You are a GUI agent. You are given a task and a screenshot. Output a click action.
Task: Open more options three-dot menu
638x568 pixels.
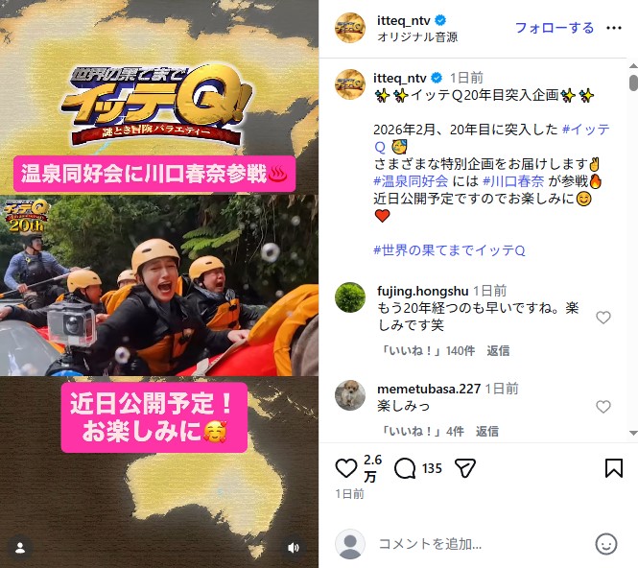[614, 28]
